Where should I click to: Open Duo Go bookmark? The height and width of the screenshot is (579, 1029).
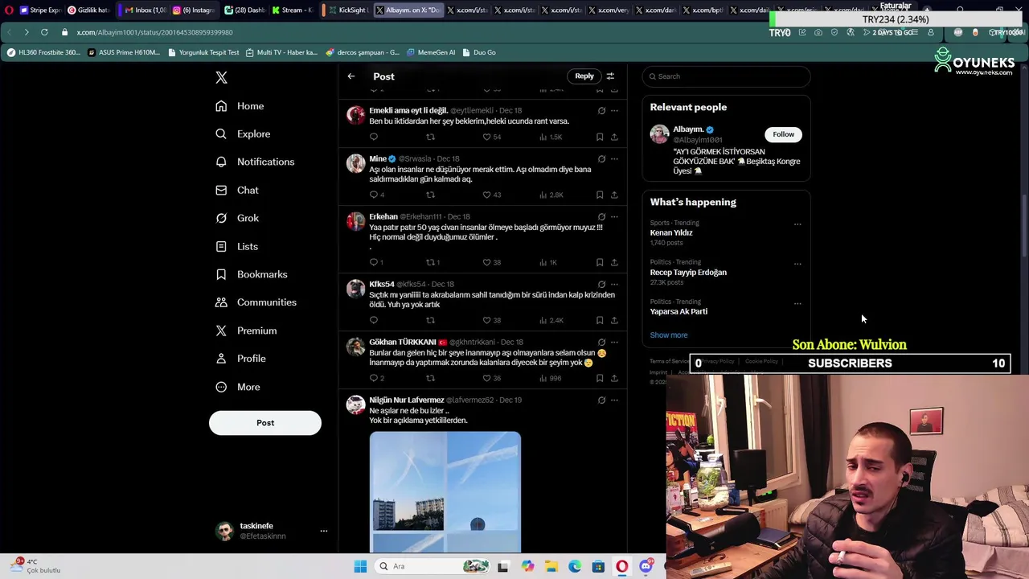pyautogui.click(x=479, y=52)
